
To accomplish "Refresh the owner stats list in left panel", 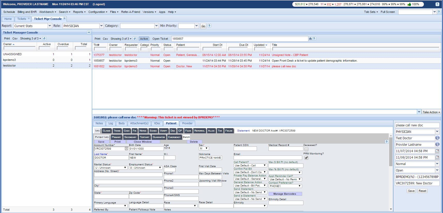I will 44,38.
